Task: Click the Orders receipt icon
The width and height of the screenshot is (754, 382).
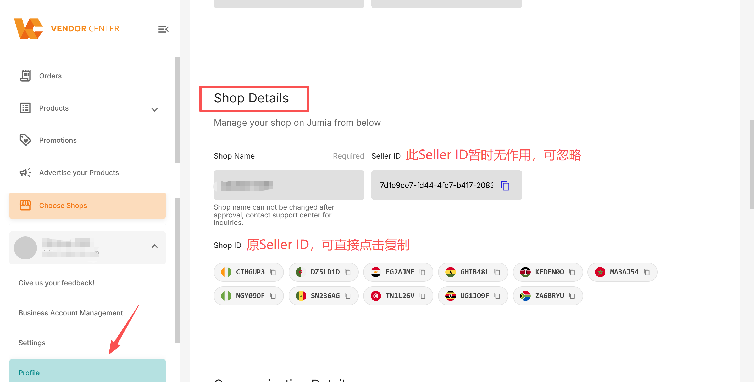Action: (25, 76)
